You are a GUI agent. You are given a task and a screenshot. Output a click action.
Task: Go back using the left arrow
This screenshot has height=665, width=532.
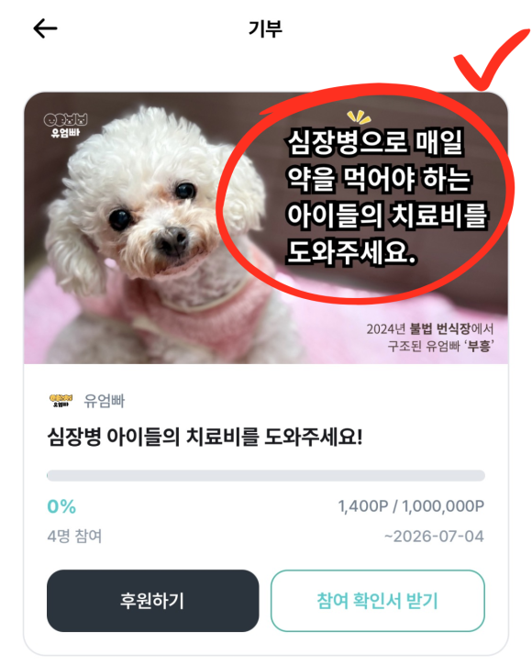(45, 28)
